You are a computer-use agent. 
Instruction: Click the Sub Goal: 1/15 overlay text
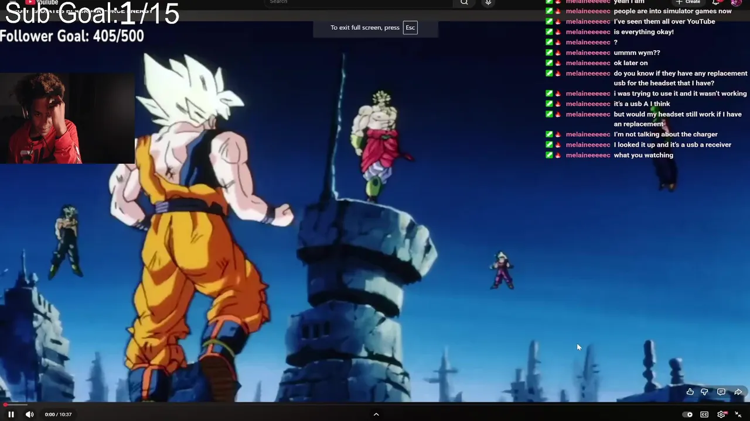[x=92, y=13]
